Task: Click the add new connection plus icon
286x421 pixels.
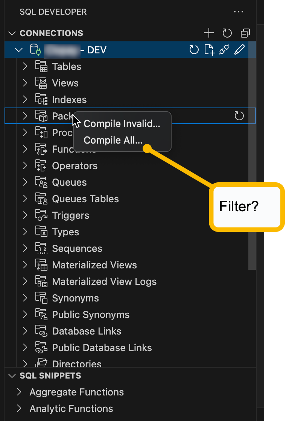Action: [208, 33]
